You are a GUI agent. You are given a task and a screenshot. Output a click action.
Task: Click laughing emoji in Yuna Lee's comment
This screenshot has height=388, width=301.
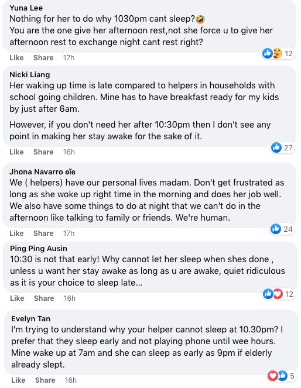pyautogui.click(x=200, y=19)
